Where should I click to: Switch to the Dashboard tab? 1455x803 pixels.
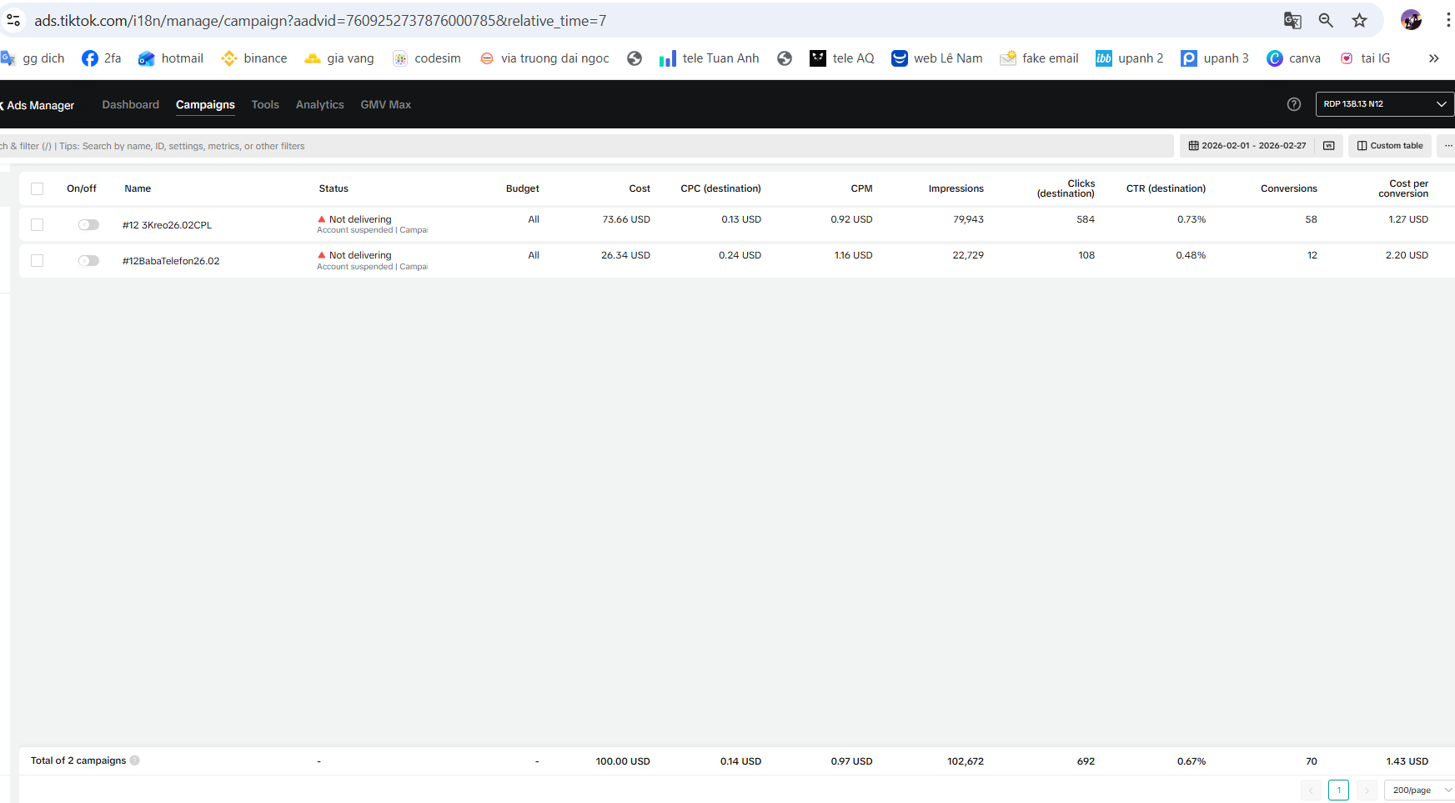131,104
